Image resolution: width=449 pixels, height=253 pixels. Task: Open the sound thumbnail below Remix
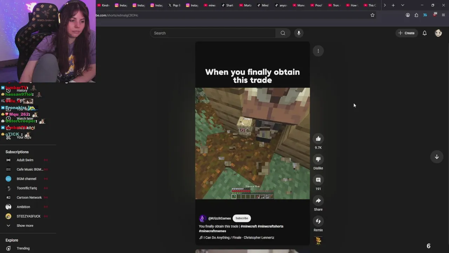pos(318,241)
